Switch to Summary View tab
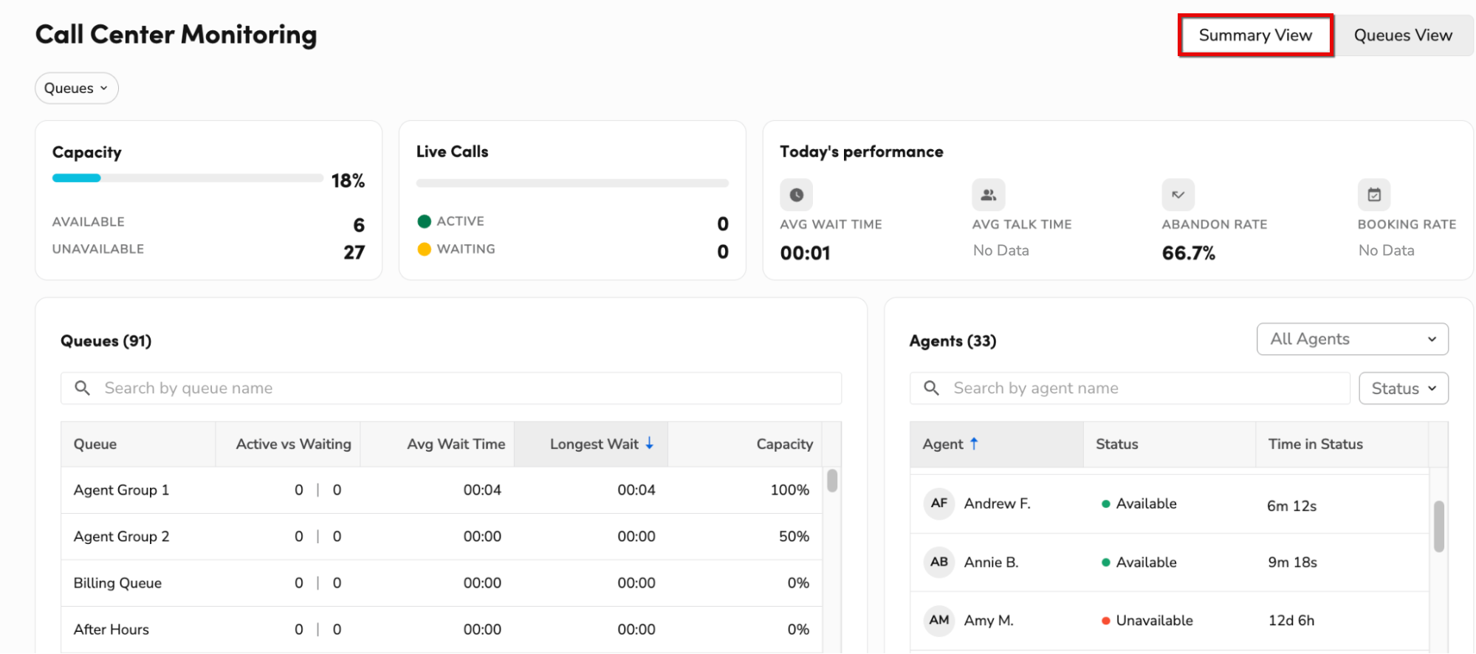Screen dimensions: 1476x654 pyautogui.click(x=1255, y=35)
